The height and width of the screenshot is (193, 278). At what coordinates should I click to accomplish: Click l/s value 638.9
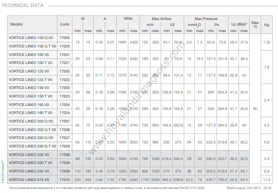click(x=178, y=179)
